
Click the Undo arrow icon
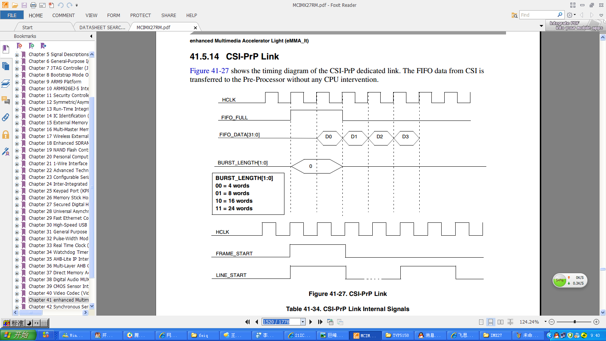pyautogui.click(x=61, y=5)
